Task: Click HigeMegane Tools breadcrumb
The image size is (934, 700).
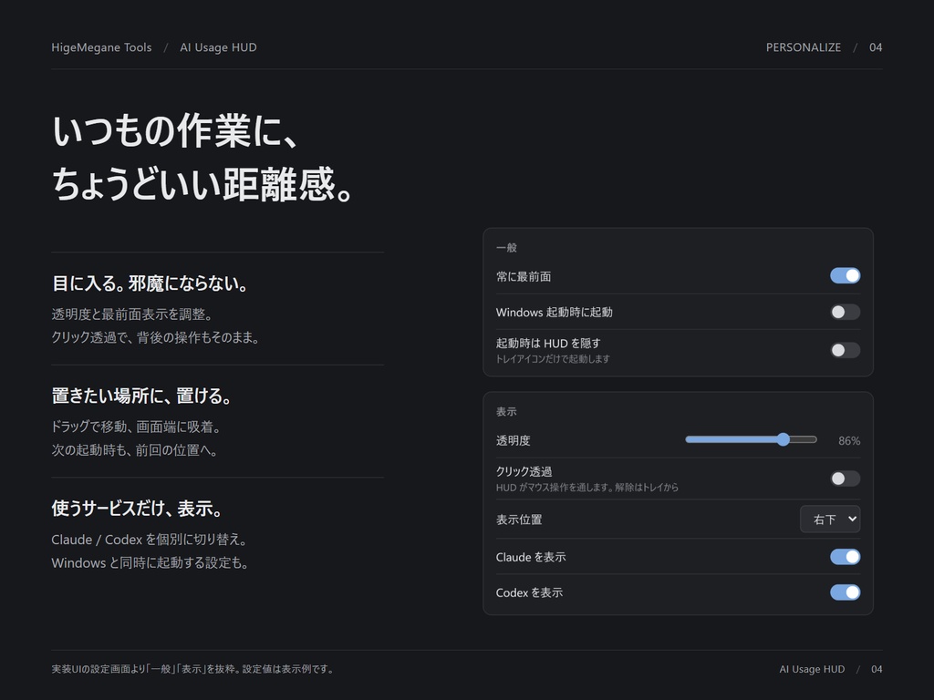Action: click(101, 47)
